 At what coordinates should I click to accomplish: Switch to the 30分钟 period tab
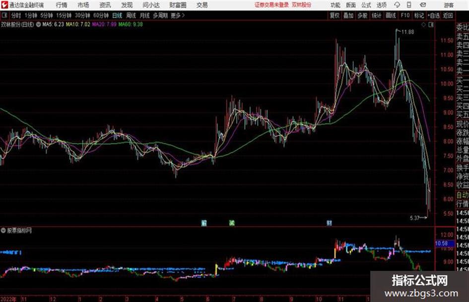82,15
